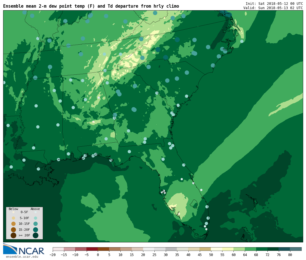Click the '64' colorbar tick label

tap(245, 255)
